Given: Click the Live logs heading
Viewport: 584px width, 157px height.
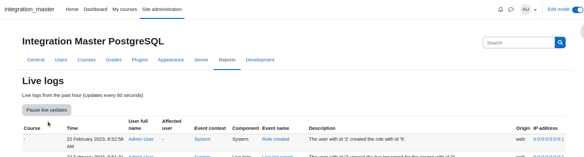Looking at the screenshot, I should 43,81.
